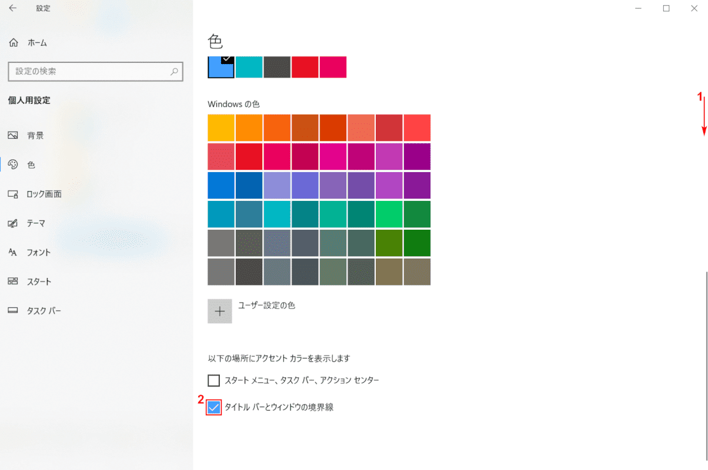Click the Windows の色 label
Screen dimensions: 708x470
coord(233,104)
